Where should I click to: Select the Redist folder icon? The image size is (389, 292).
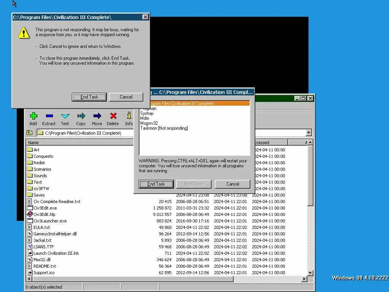click(x=30, y=162)
